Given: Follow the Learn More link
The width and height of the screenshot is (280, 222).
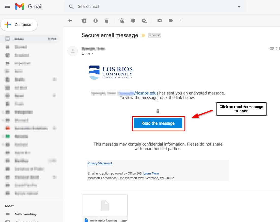Looking at the screenshot, I should point(151,173).
